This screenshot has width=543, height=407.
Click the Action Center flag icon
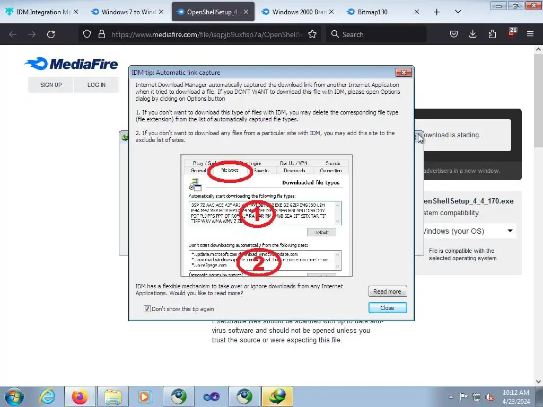[463, 397]
